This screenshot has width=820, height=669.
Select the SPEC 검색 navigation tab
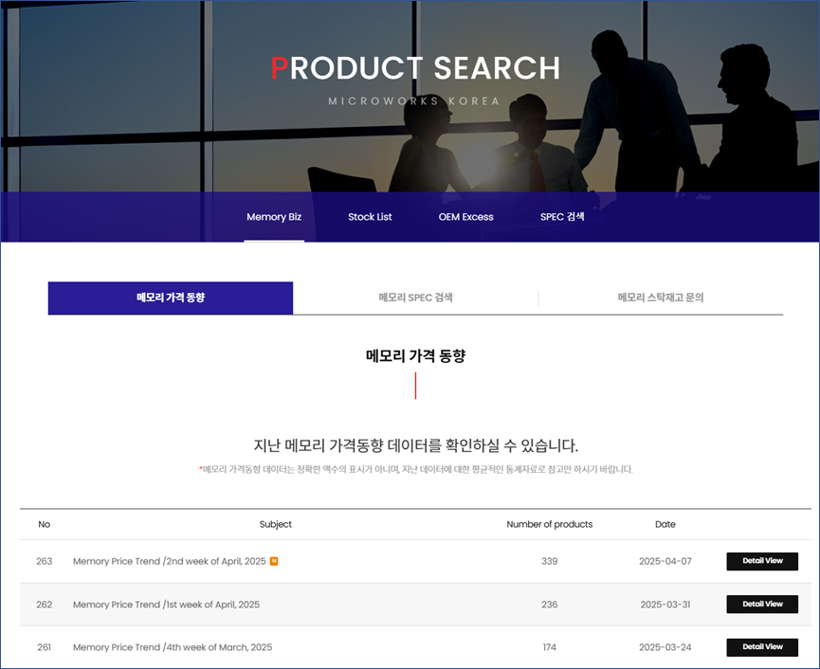(x=562, y=217)
